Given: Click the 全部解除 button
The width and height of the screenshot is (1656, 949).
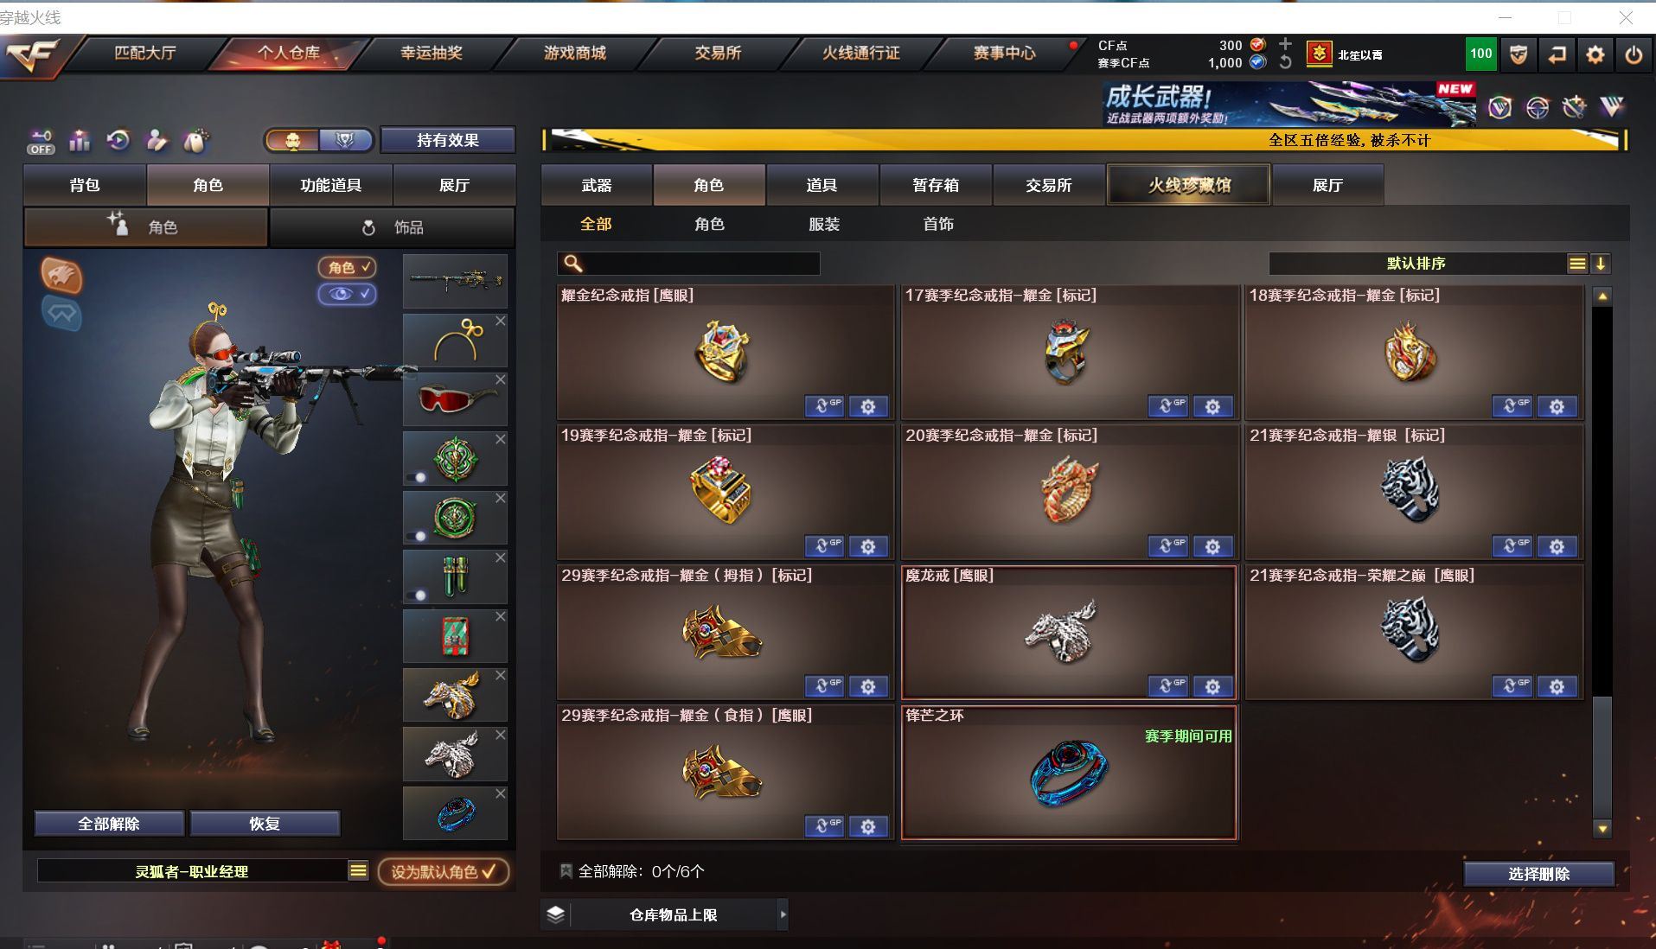Looking at the screenshot, I should (x=109, y=824).
